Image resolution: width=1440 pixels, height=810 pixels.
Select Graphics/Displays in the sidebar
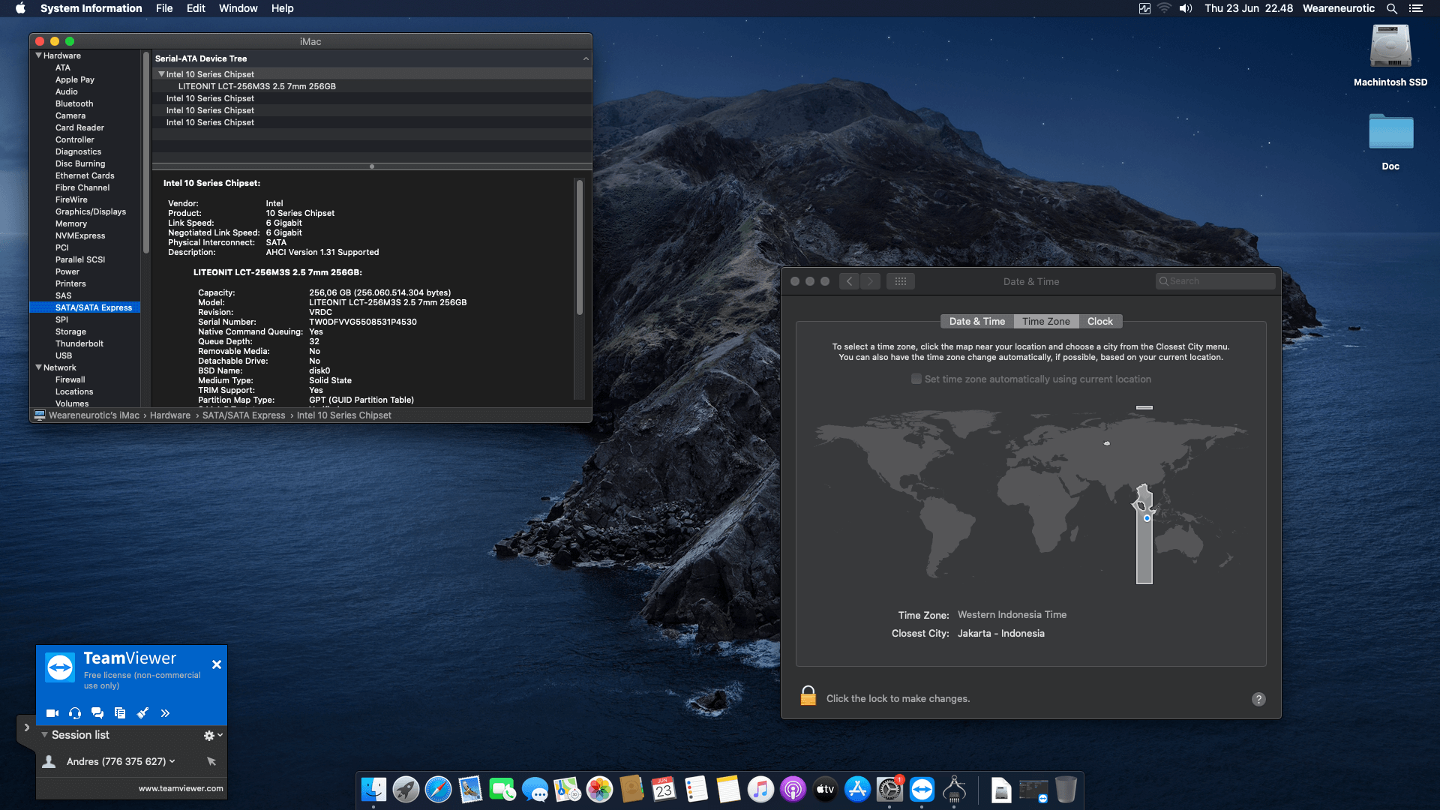tap(91, 211)
